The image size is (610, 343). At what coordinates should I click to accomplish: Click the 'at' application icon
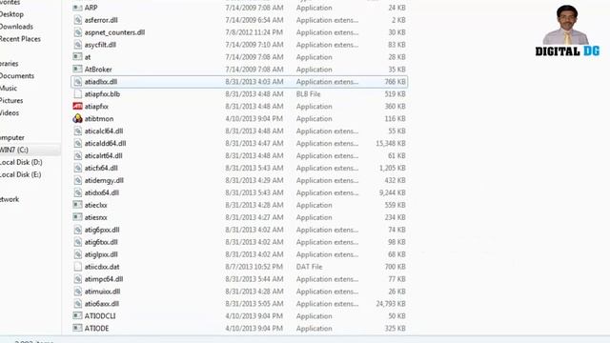[x=77, y=57]
